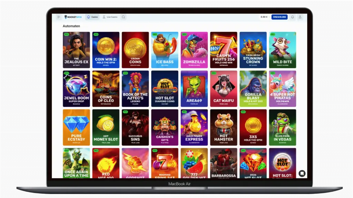Launch Cash'n Fruits 256 game
This screenshot has width=353, height=198.
[223, 50]
